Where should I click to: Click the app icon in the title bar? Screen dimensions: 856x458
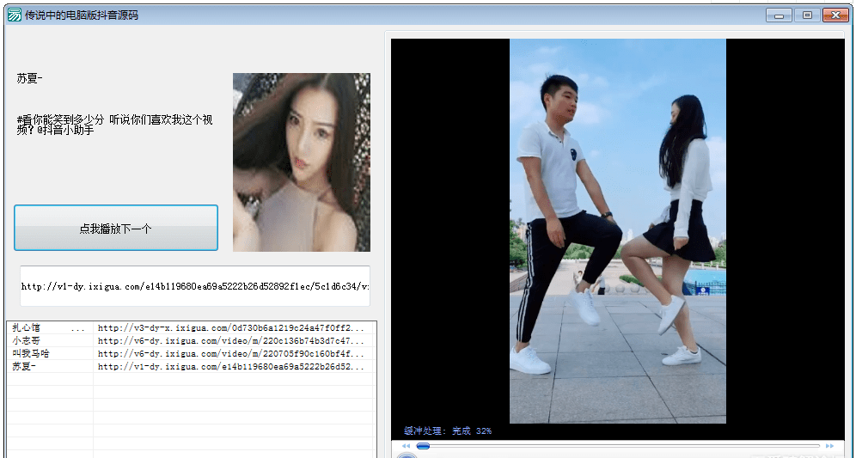click(x=14, y=15)
